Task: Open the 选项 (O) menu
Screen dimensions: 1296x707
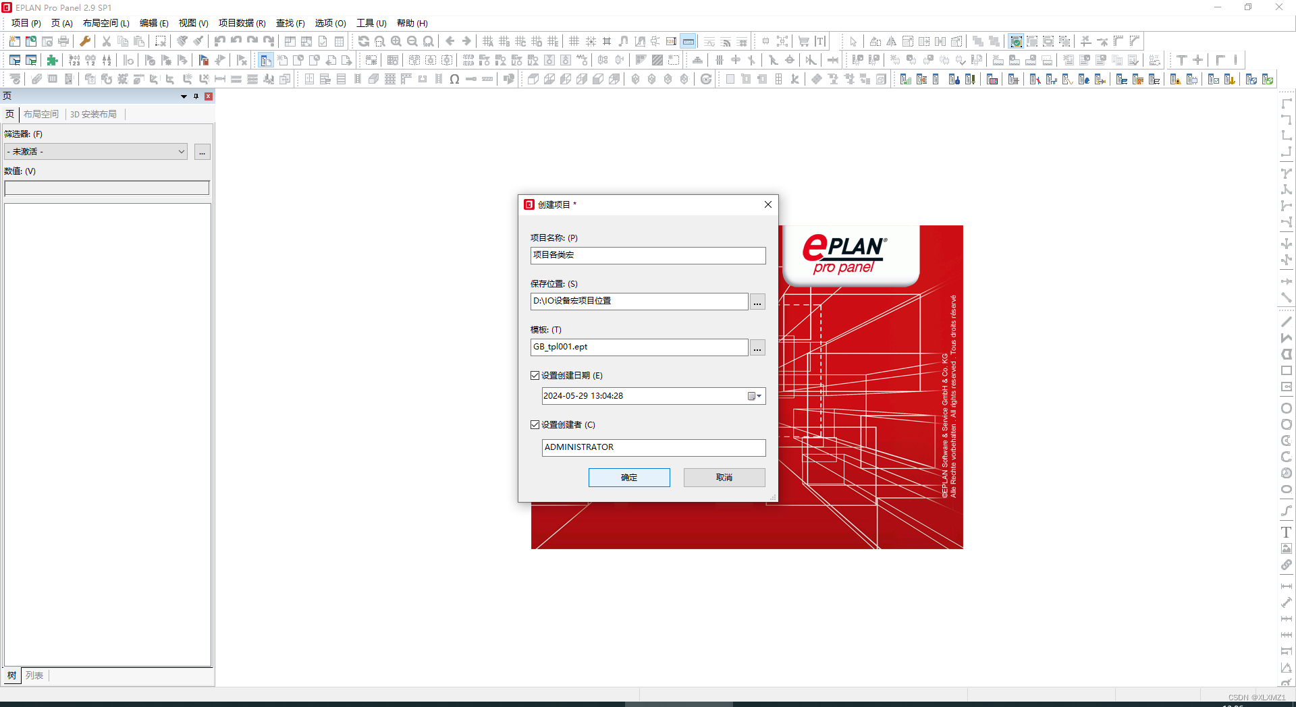Action: (330, 23)
